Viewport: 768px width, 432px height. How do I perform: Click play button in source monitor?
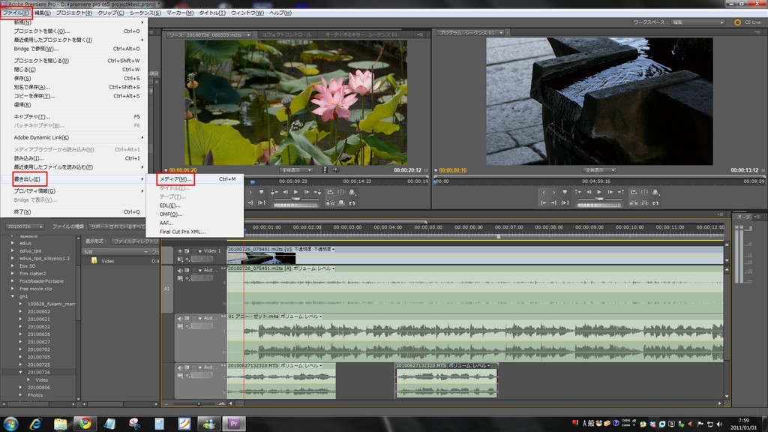(295, 192)
